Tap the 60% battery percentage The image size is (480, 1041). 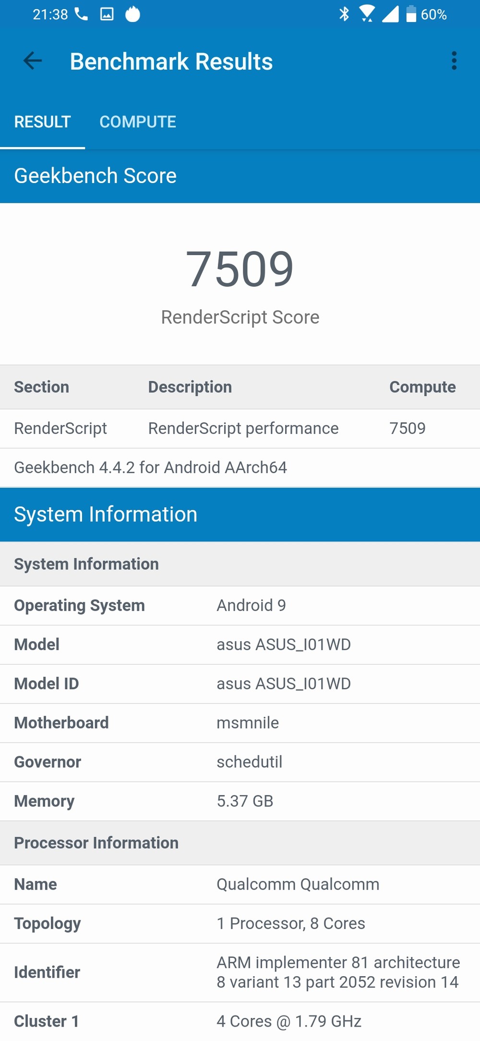434,14
